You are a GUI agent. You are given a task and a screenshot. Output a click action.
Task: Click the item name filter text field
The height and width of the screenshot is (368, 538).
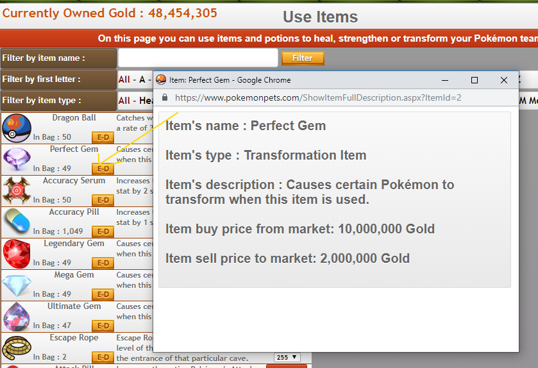[198, 58]
